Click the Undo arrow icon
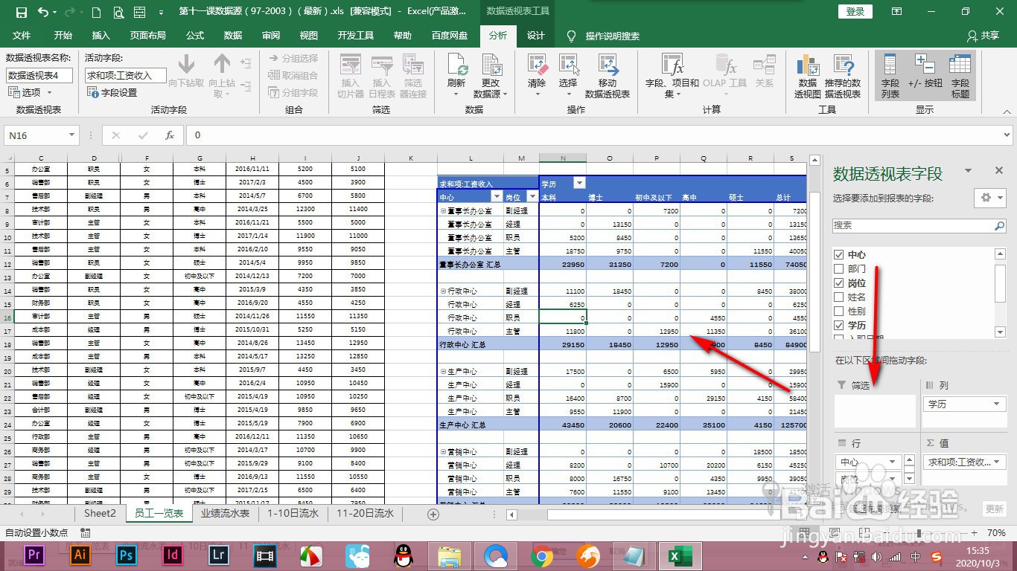This screenshot has height=571, width=1017. click(43, 12)
